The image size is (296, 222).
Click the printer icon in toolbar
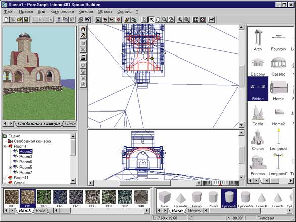81,20
